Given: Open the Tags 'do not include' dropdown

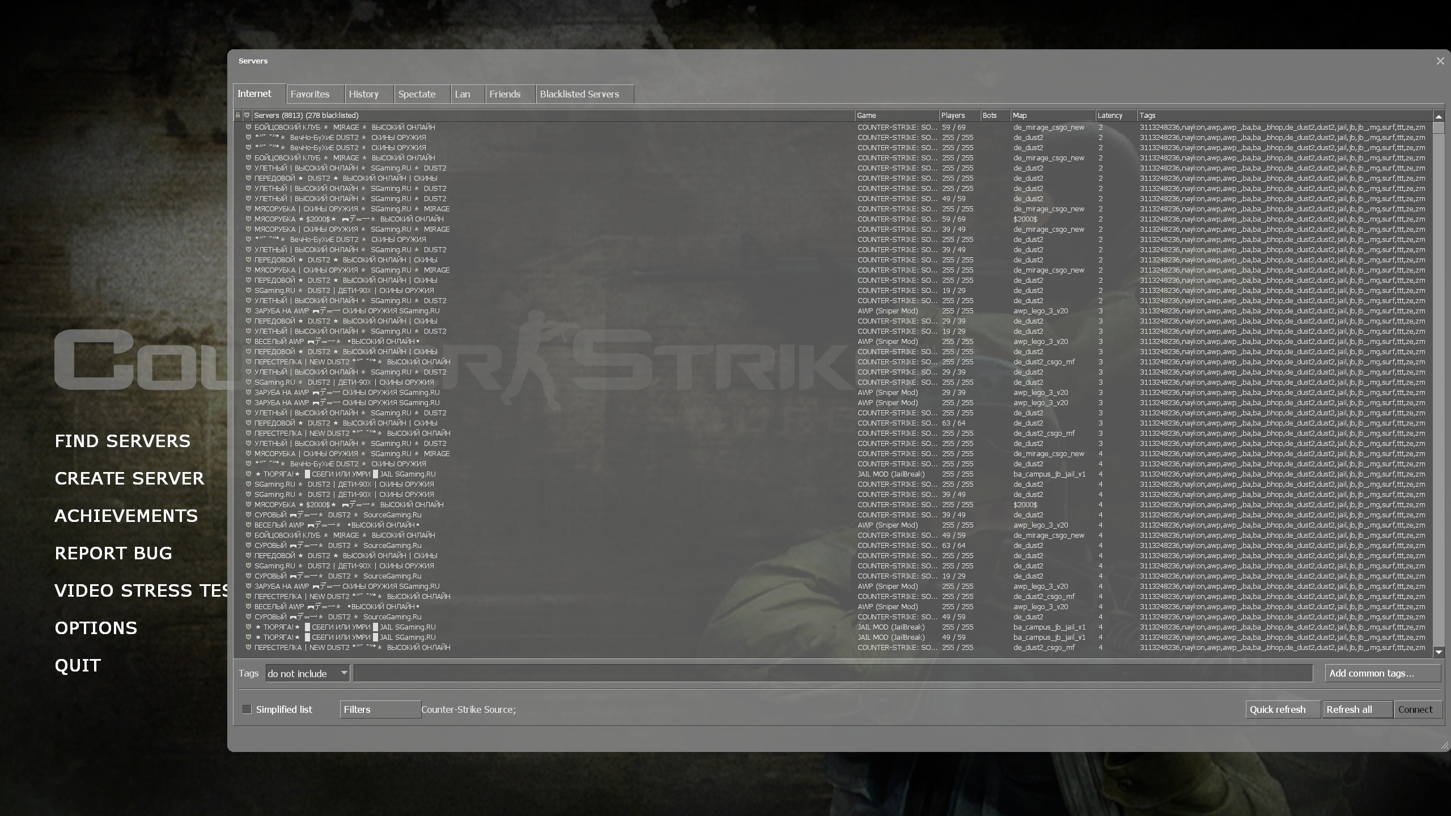Looking at the screenshot, I should click(x=308, y=673).
